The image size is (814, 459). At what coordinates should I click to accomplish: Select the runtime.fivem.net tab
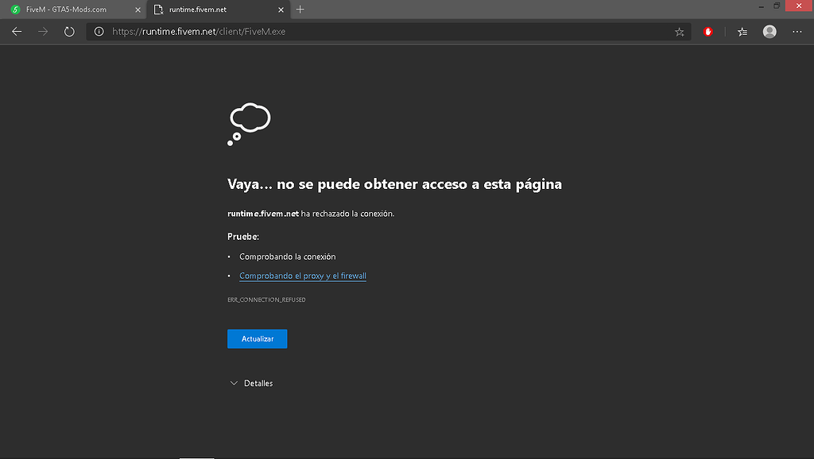(211, 10)
